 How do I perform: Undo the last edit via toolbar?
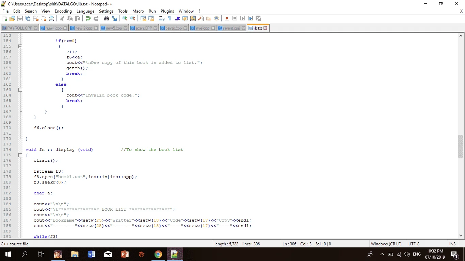pos(88,18)
